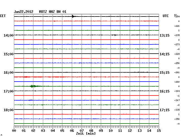Click the 00 minute axis tick label

click(14, 131)
